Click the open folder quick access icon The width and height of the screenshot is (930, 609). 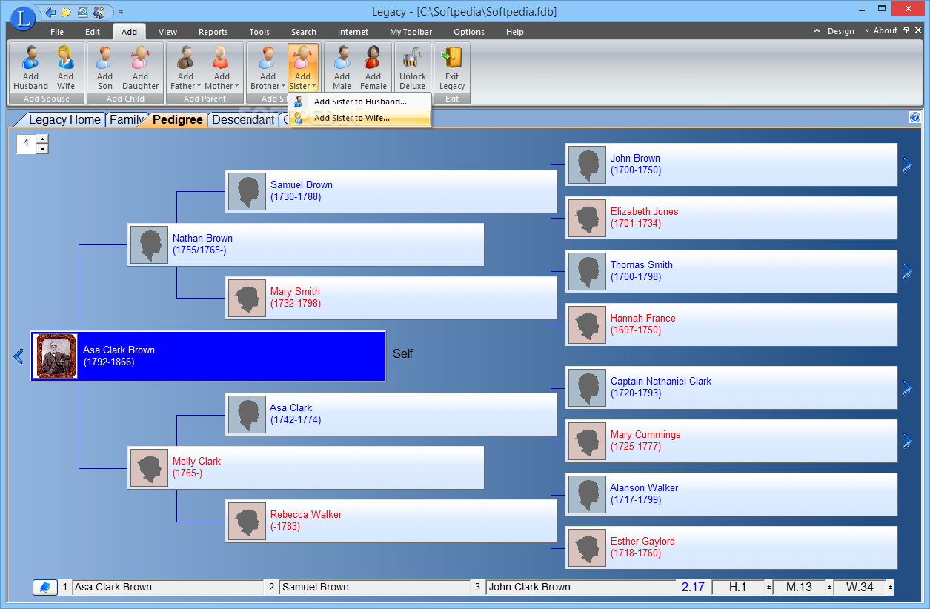click(66, 12)
